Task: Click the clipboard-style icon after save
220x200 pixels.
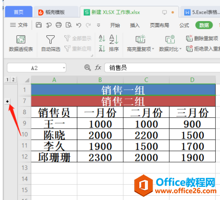Action: coord(48,25)
